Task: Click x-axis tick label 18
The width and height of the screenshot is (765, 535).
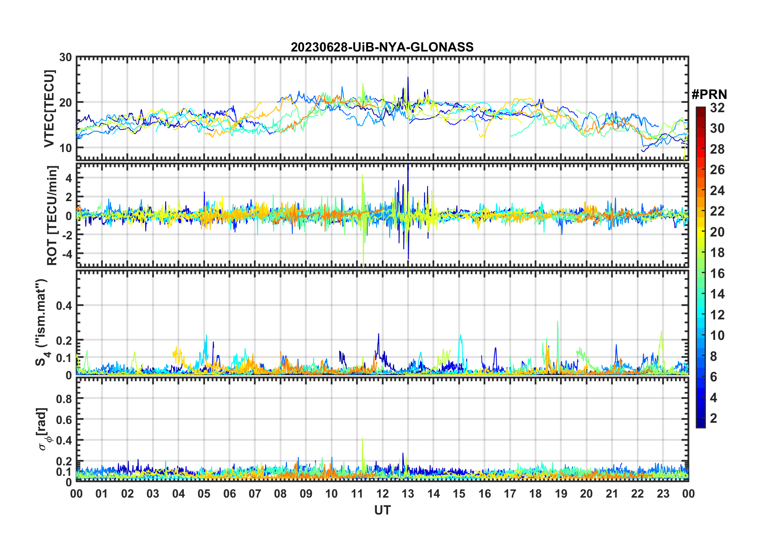Action: [x=535, y=494]
